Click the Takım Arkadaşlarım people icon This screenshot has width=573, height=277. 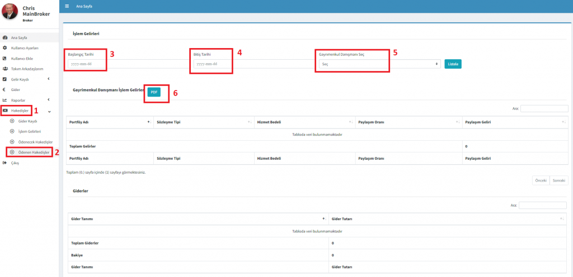point(5,69)
